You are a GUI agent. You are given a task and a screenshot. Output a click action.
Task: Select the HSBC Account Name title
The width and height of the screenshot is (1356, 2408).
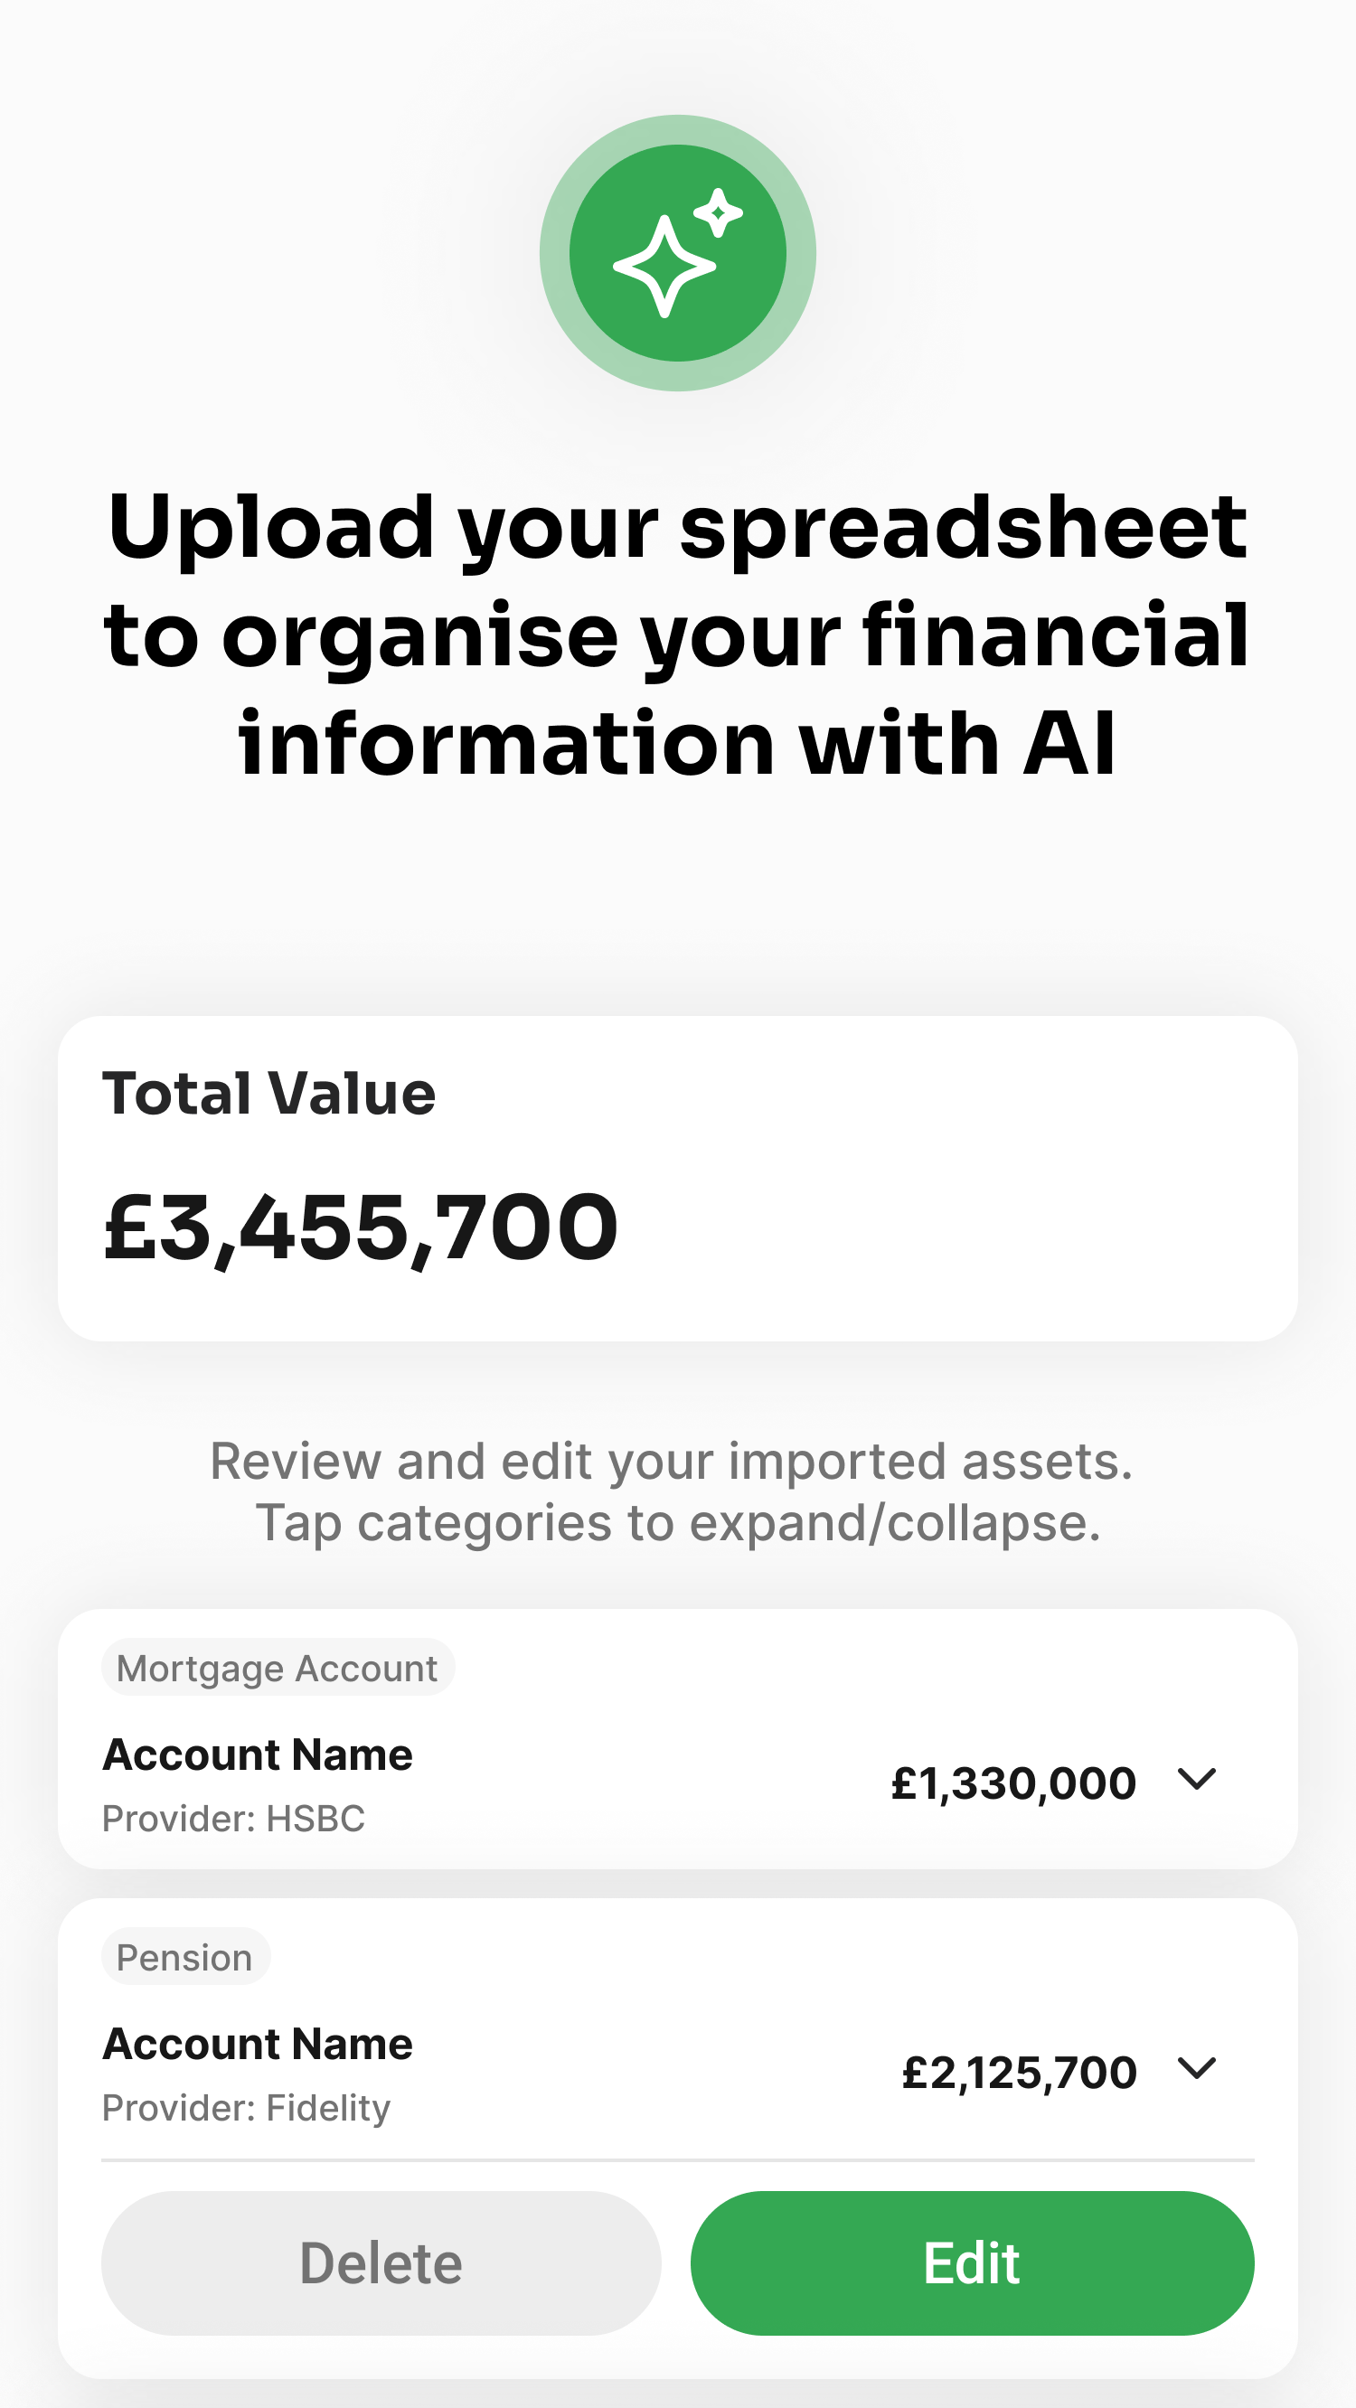[257, 1754]
